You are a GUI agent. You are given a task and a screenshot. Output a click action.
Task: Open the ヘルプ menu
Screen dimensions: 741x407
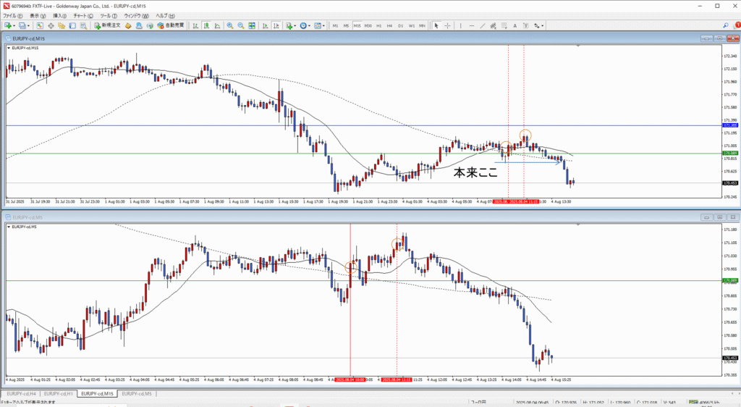(165, 16)
